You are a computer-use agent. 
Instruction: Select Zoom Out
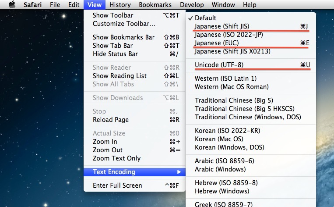135,150
